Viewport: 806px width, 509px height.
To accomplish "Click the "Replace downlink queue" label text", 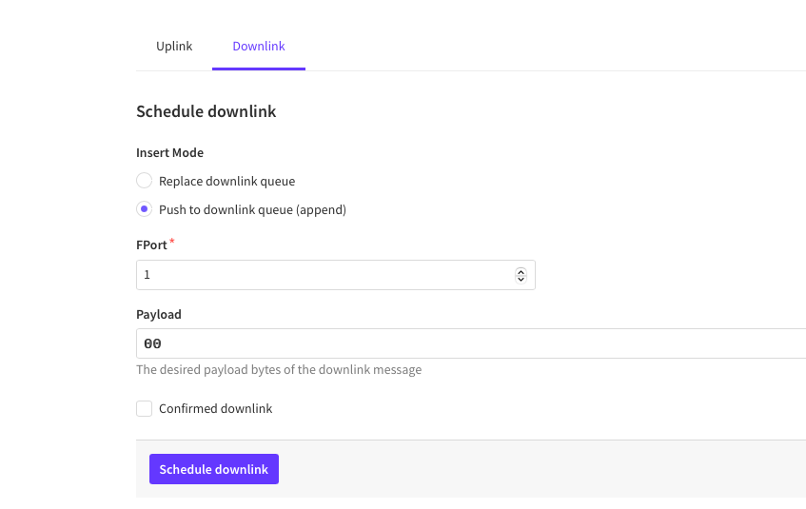I will (226, 181).
